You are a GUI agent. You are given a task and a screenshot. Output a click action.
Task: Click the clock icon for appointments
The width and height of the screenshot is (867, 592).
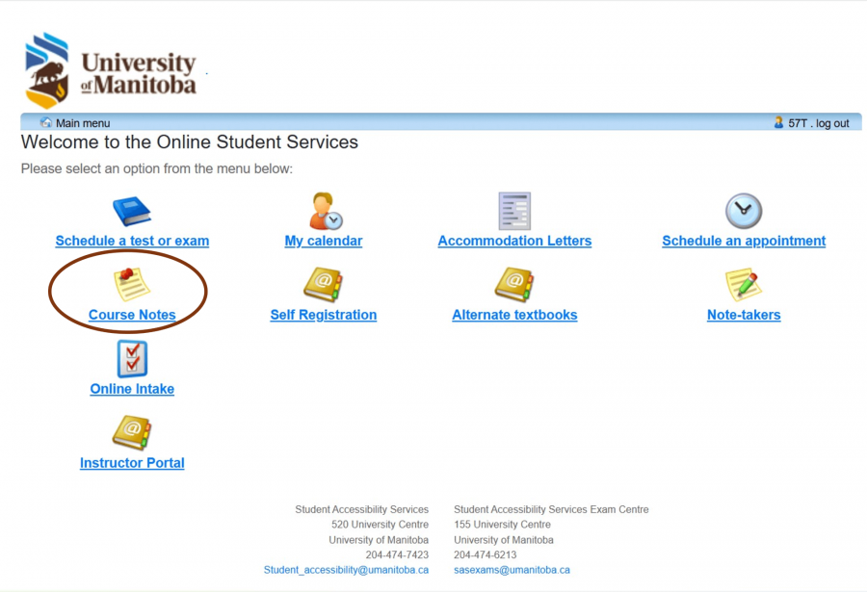click(743, 211)
